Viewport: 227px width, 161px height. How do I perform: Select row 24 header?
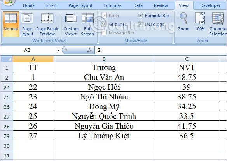7,87
